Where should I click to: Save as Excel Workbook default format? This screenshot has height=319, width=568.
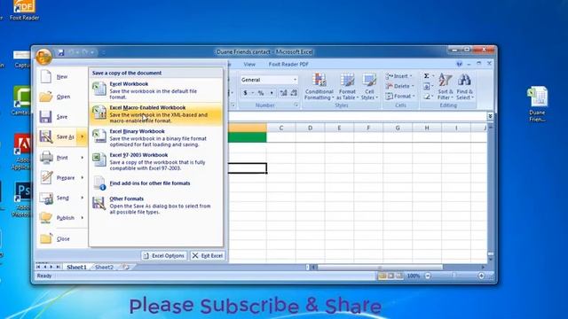coord(156,90)
